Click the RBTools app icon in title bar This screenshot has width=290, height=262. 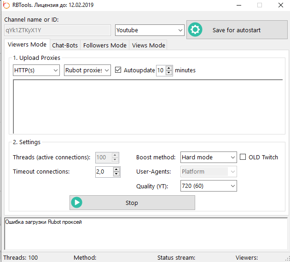(6, 5)
